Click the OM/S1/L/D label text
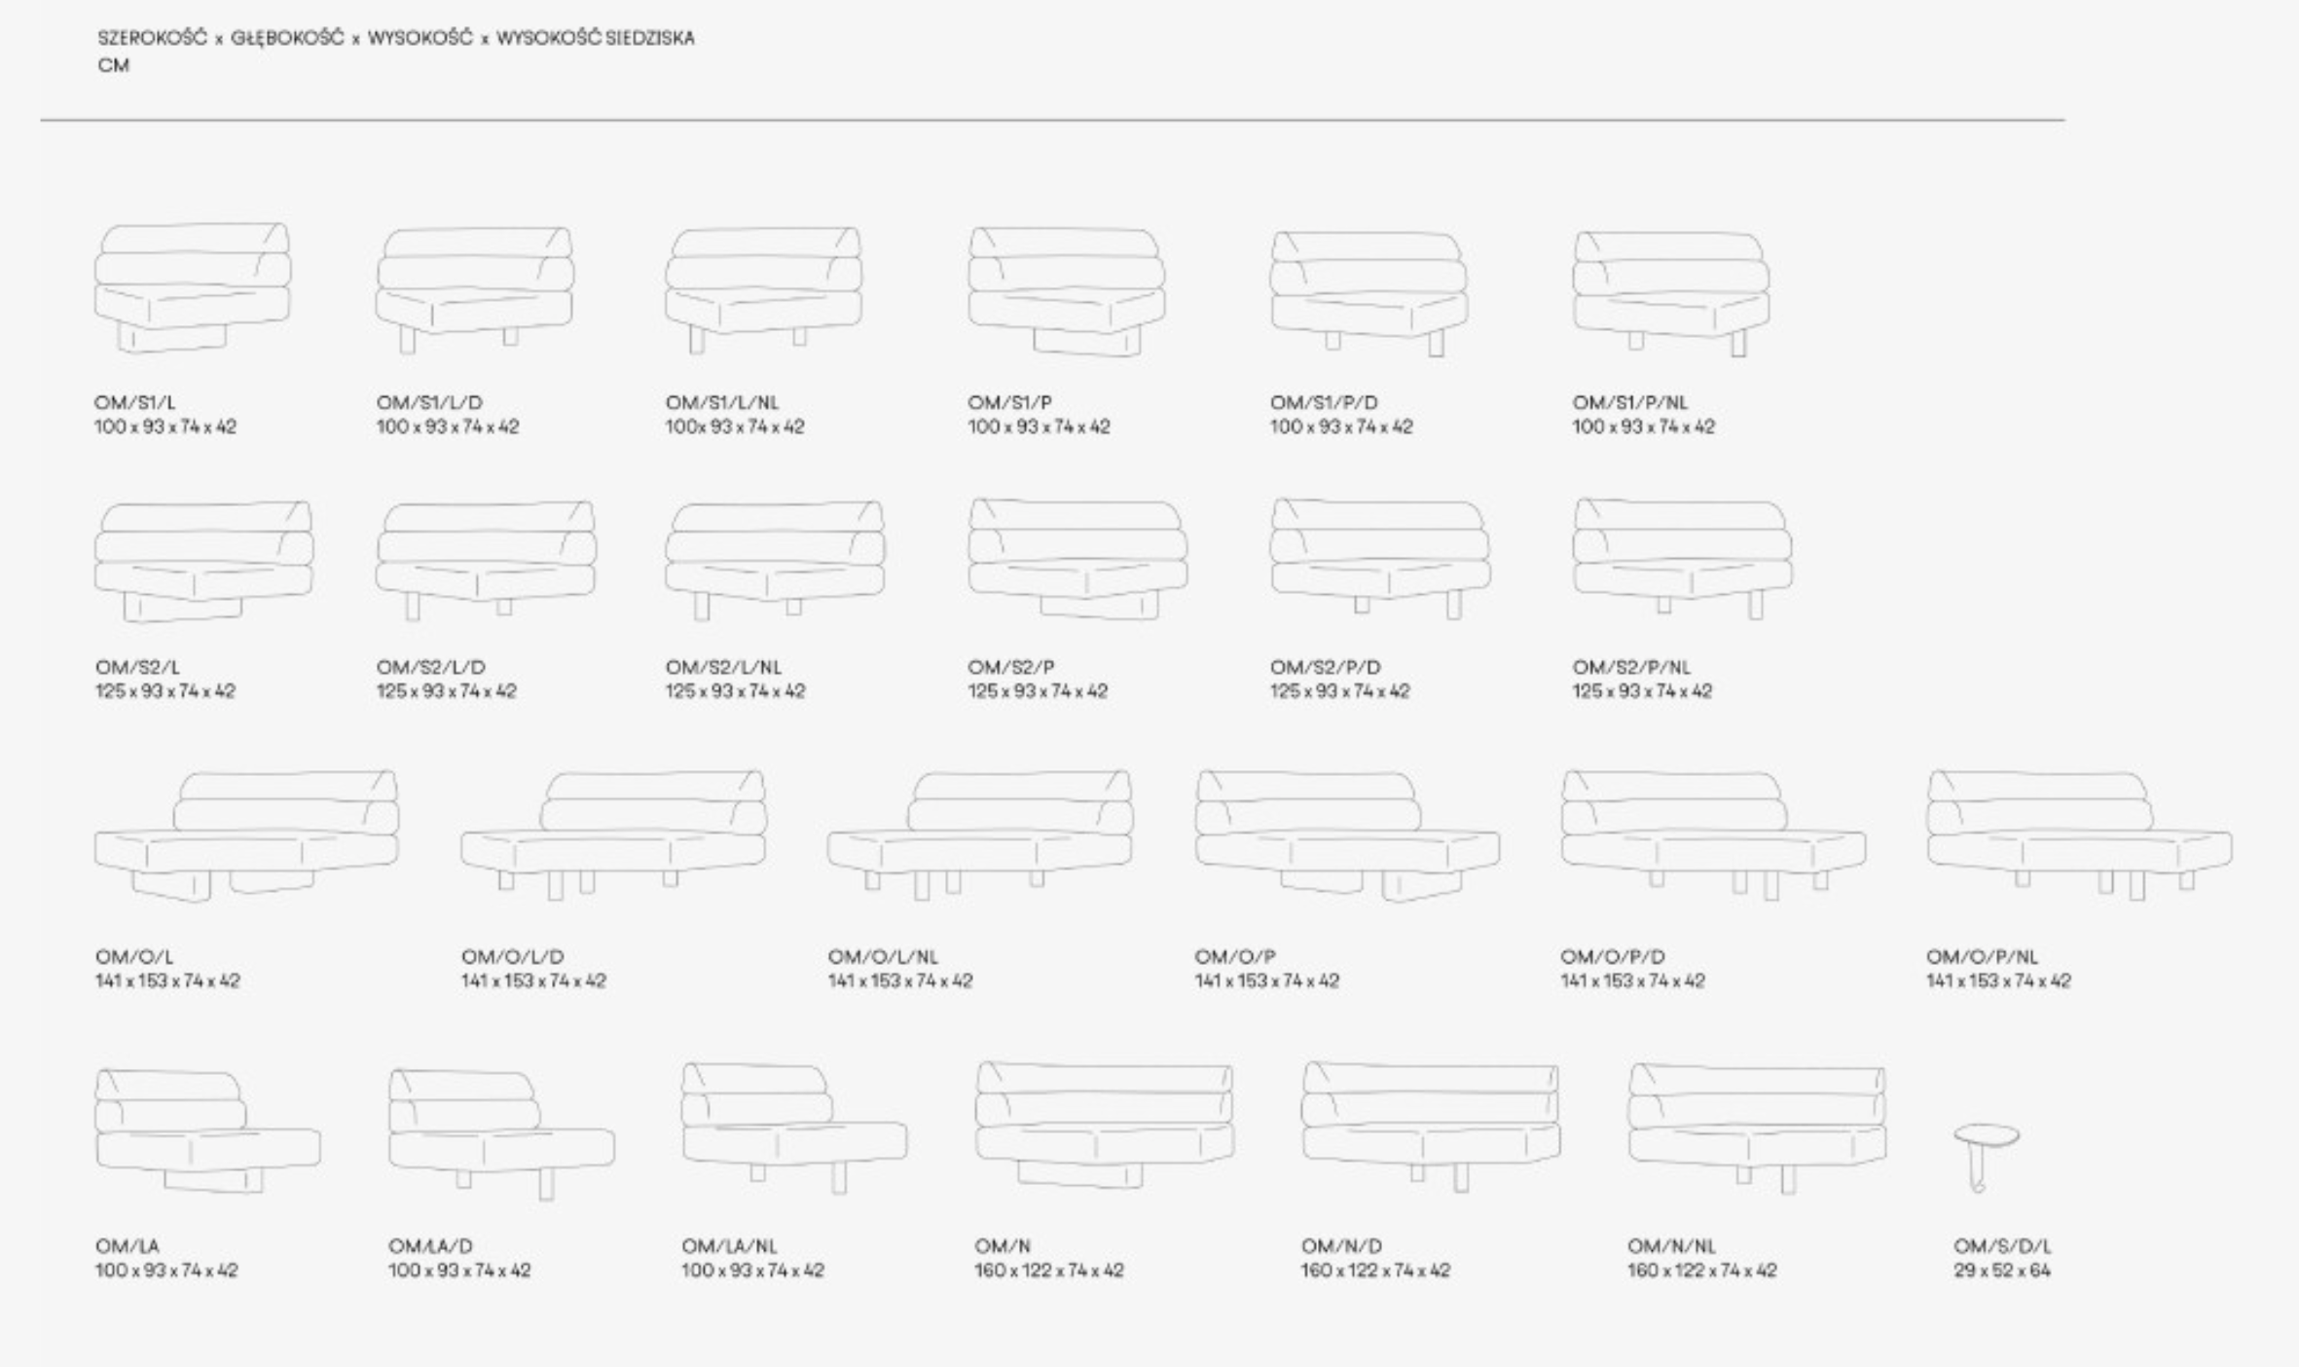The width and height of the screenshot is (2299, 1367). [x=429, y=402]
